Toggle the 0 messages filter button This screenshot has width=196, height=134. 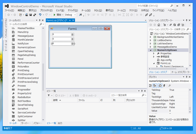coord(90,96)
